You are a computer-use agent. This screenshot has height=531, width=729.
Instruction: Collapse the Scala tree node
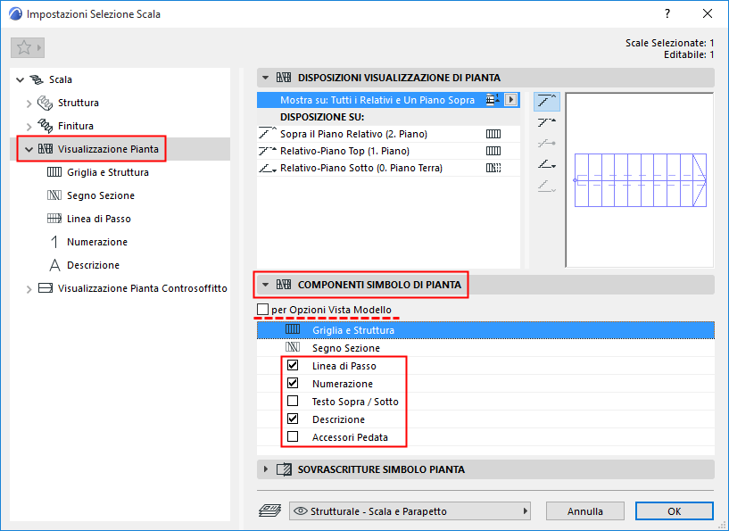pos(20,80)
